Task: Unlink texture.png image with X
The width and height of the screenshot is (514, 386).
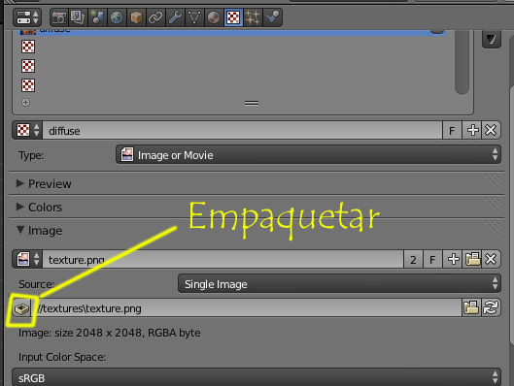Action: point(491,259)
